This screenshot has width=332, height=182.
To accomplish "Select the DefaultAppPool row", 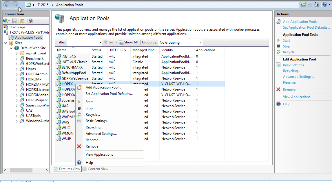I will [x=74, y=73].
